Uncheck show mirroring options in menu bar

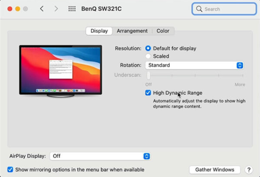(10, 170)
